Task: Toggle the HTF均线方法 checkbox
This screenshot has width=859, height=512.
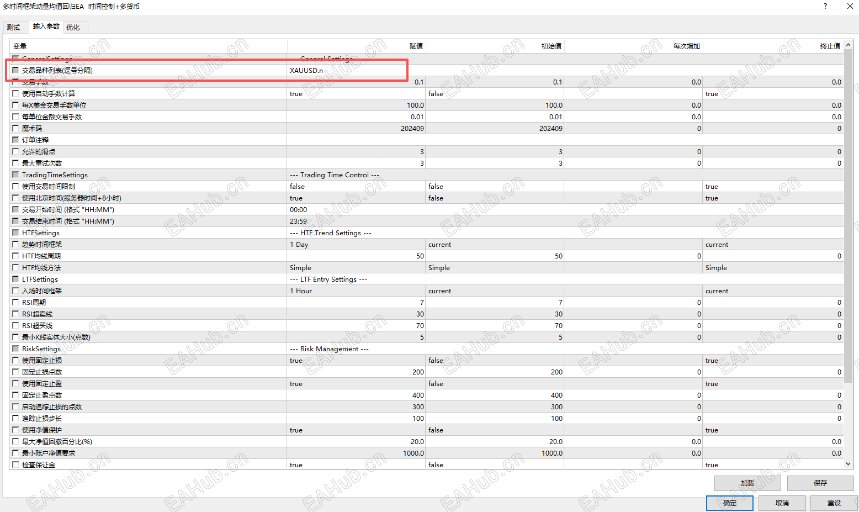Action: 15,267
